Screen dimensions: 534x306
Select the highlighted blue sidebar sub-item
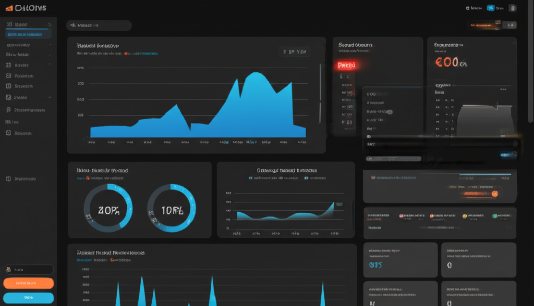28,34
